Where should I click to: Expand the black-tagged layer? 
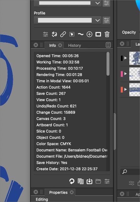pyautogui.click(x=126, y=58)
